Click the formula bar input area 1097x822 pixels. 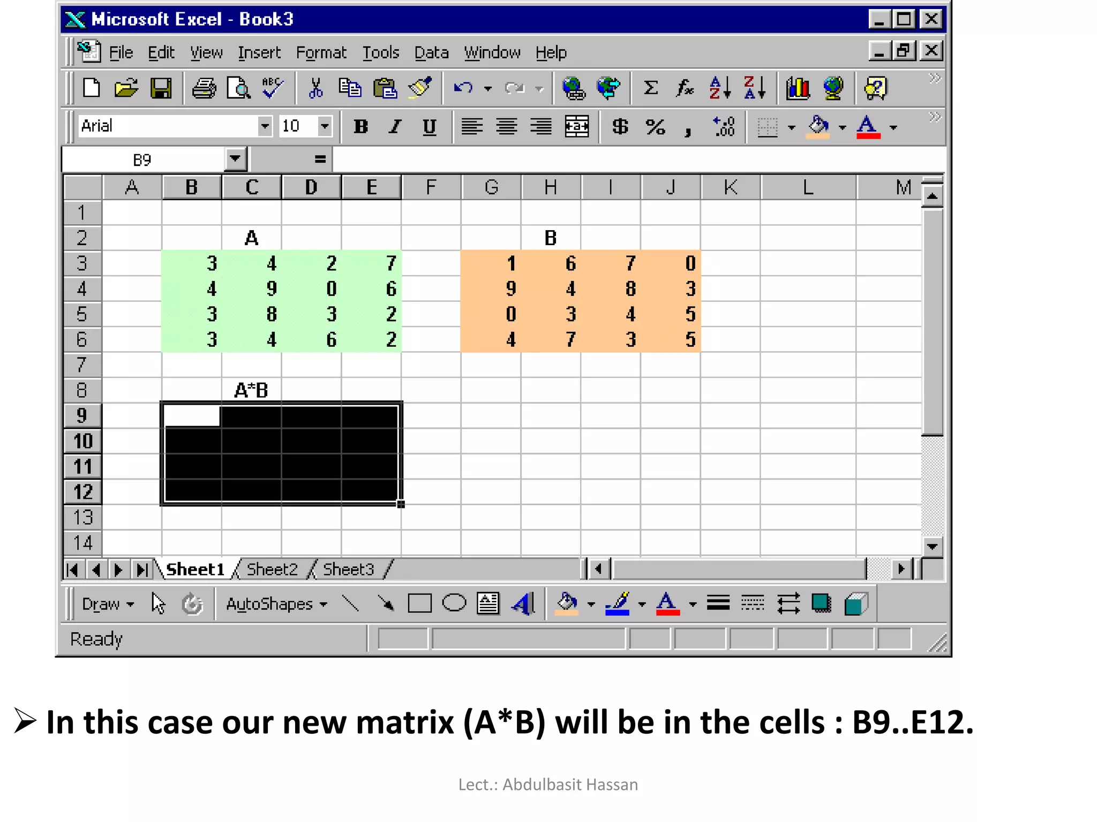[x=637, y=159]
